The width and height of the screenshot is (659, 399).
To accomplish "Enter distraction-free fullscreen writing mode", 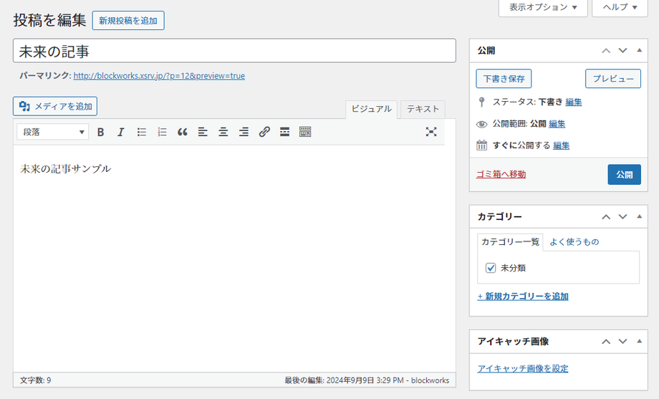I will (x=430, y=132).
